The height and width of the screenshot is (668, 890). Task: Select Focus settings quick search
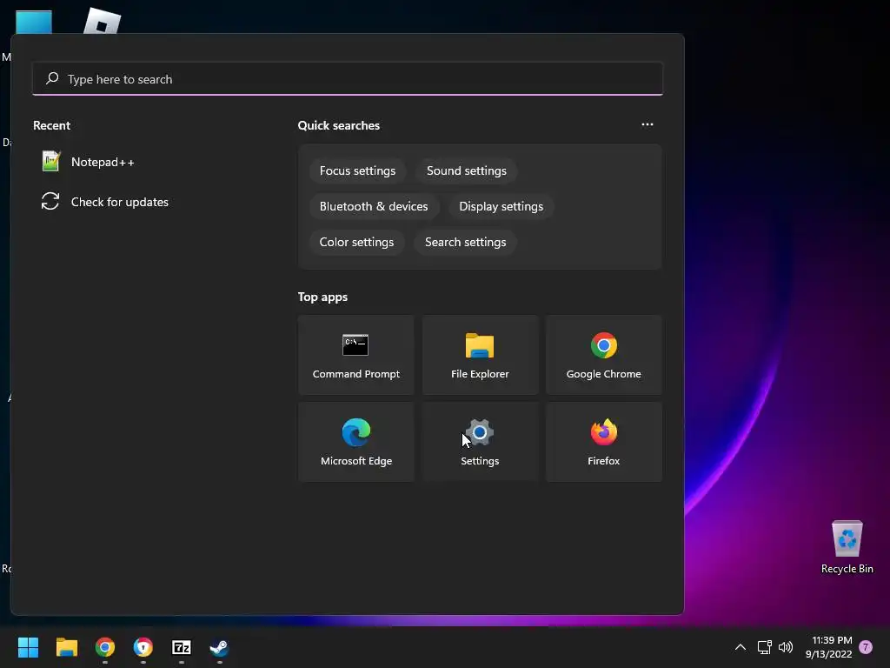tap(357, 171)
